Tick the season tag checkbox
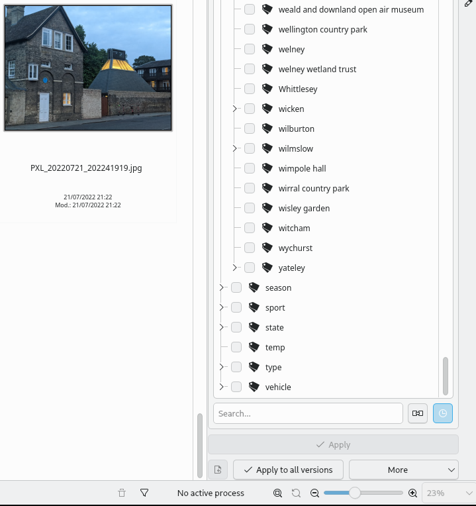476x506 pixels. pos(236,287)
